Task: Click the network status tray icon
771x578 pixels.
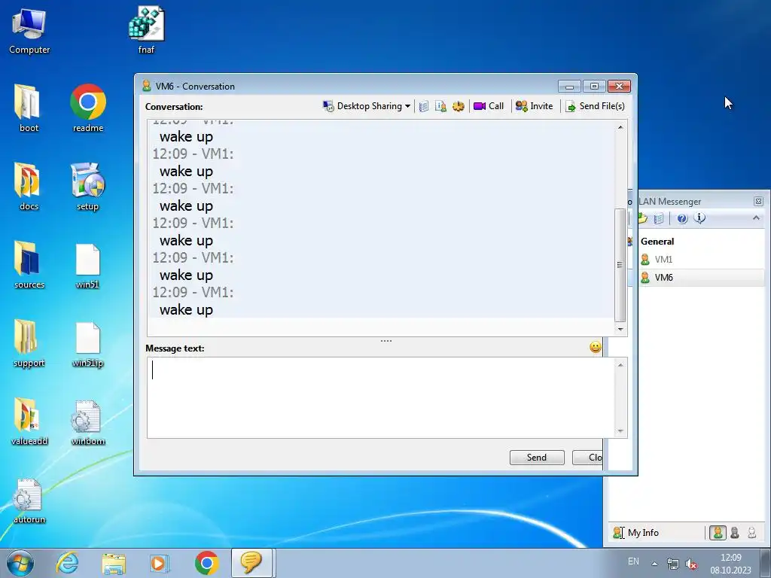Action: point(672,564)
